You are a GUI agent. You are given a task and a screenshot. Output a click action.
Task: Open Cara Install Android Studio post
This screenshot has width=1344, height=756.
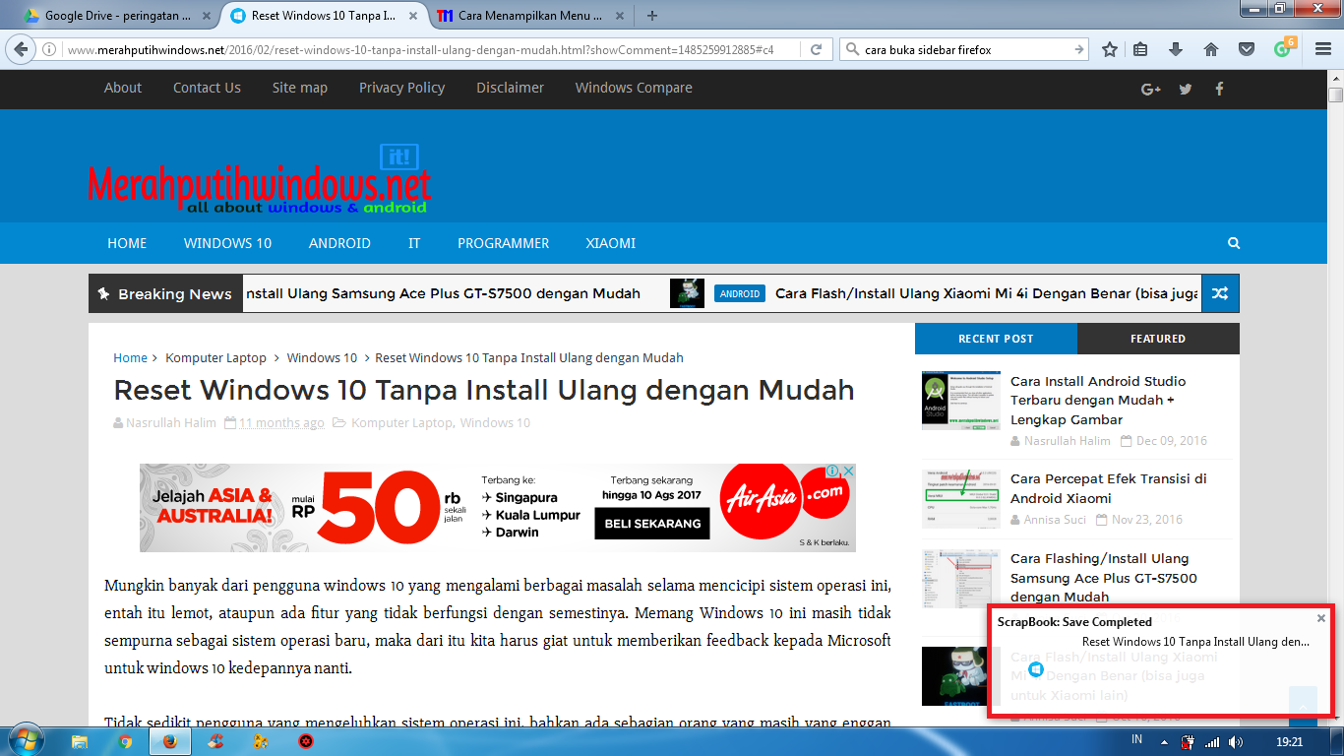point(1098,400)
